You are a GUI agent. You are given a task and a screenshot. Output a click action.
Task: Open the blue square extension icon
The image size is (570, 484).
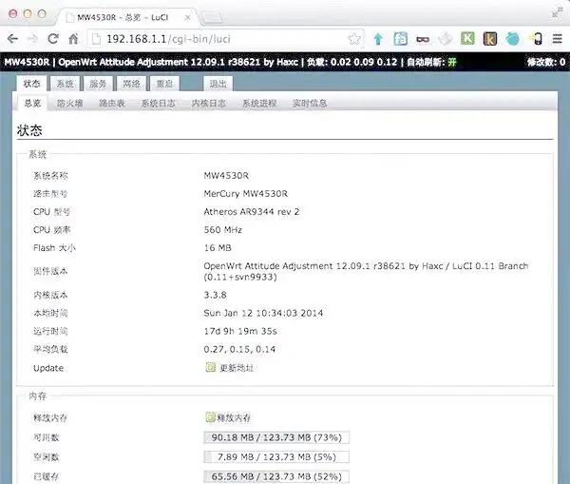click(x=400, y=39)
